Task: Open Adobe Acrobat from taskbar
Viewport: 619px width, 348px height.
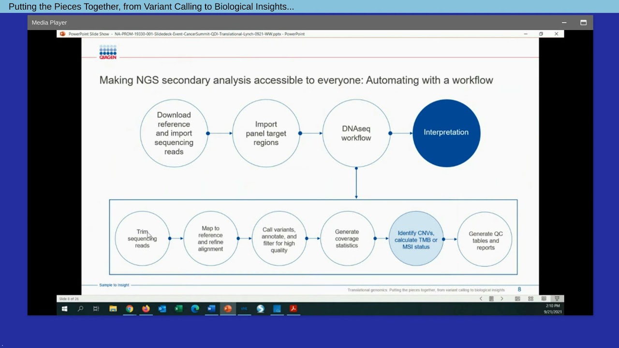Action: pos(293,309)
